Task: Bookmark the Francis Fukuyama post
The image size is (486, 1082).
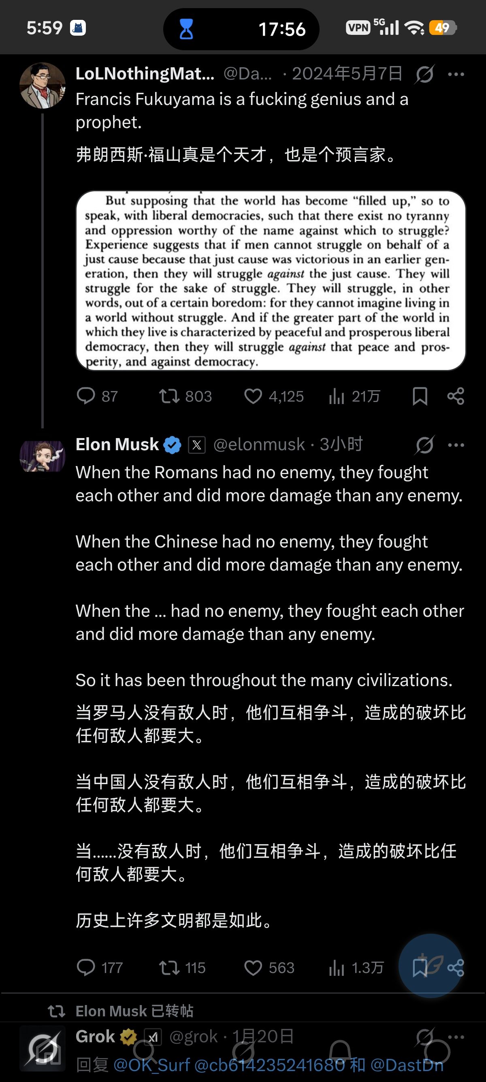Action: [x=420, y=396]
